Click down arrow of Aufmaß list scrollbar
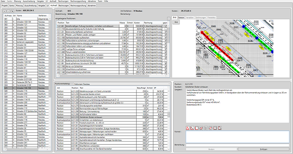 [x=50, y=147]
